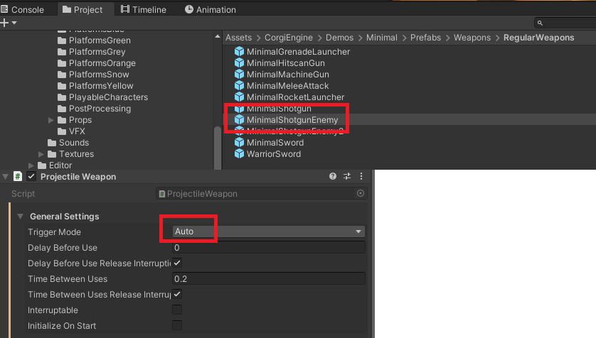Open Projectile Weapon help reference

point(333,176)
